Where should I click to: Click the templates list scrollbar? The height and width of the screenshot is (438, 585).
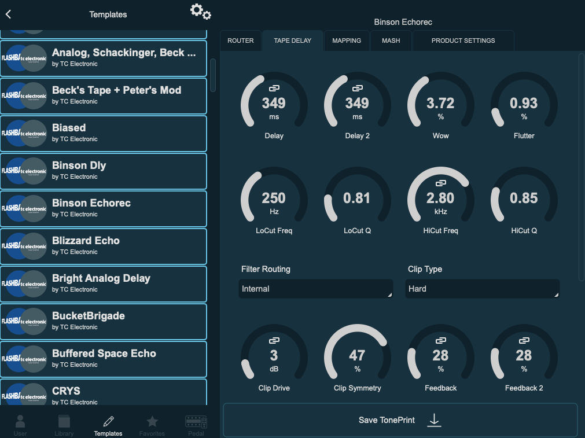[x=213, y=75]
